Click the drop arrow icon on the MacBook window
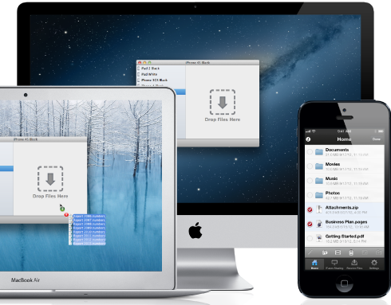Screen dimensions: 391x305 [50, 179]
